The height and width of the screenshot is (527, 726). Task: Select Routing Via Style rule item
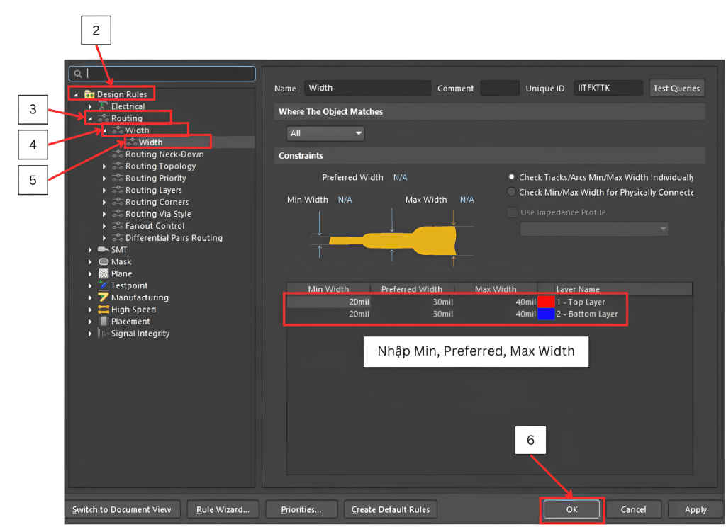[158, 214]
